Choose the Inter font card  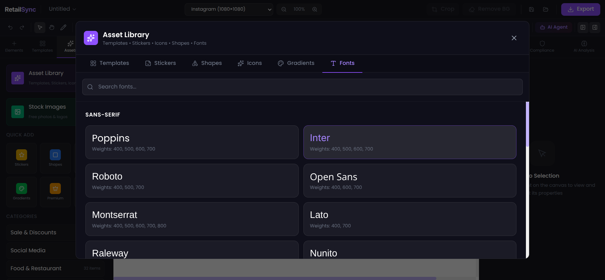[x=410, y=142]
